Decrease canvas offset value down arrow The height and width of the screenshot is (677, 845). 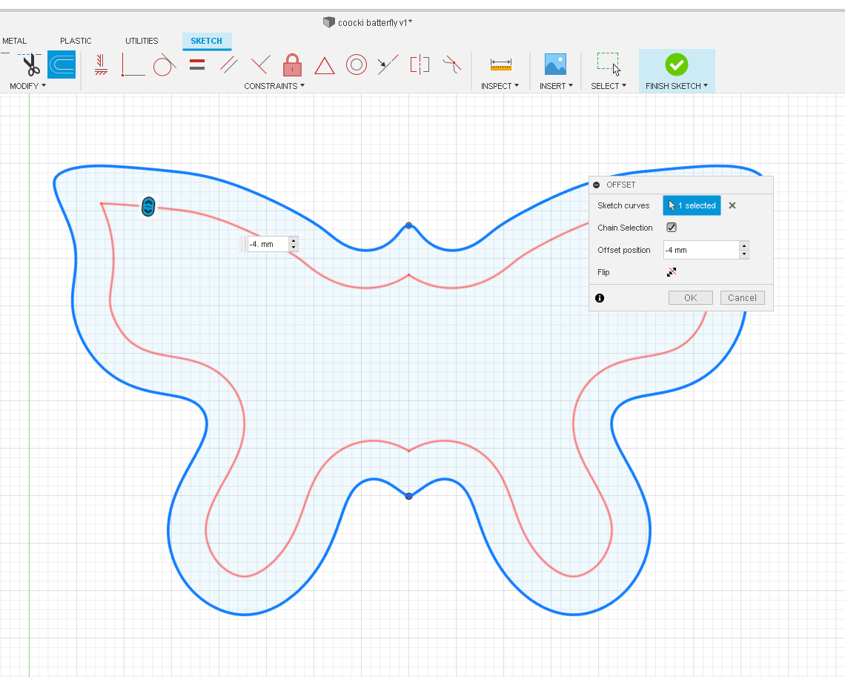click(294, 248)
